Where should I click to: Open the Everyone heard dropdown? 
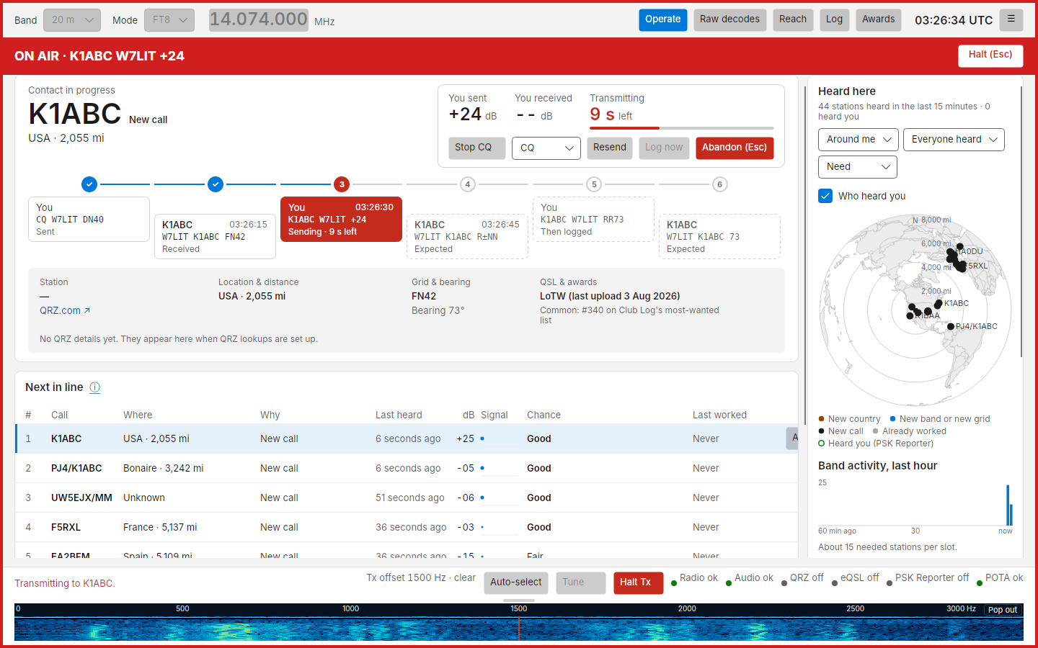954,140
